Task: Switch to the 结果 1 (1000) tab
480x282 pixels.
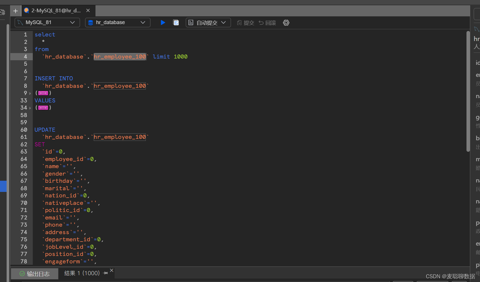Action: (82, 273)
